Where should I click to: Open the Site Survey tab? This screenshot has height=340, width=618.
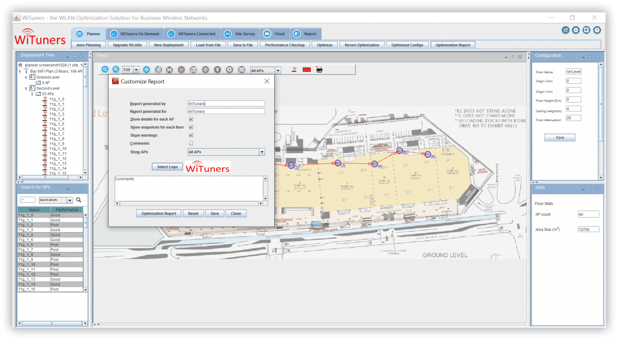click(239, 34)
